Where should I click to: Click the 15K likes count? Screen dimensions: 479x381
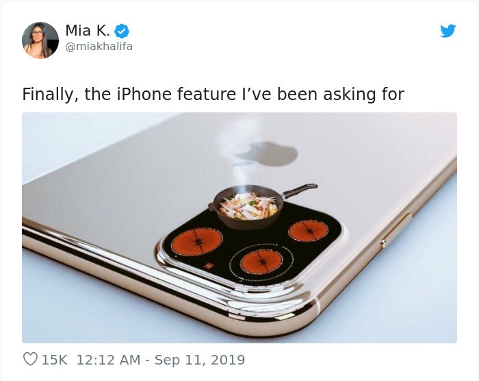point(54,360)
